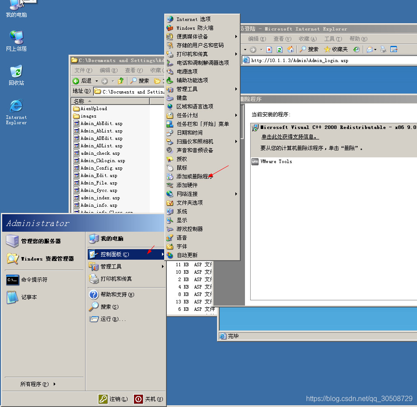Click the IE 搜索 search toolbar button

309,49
